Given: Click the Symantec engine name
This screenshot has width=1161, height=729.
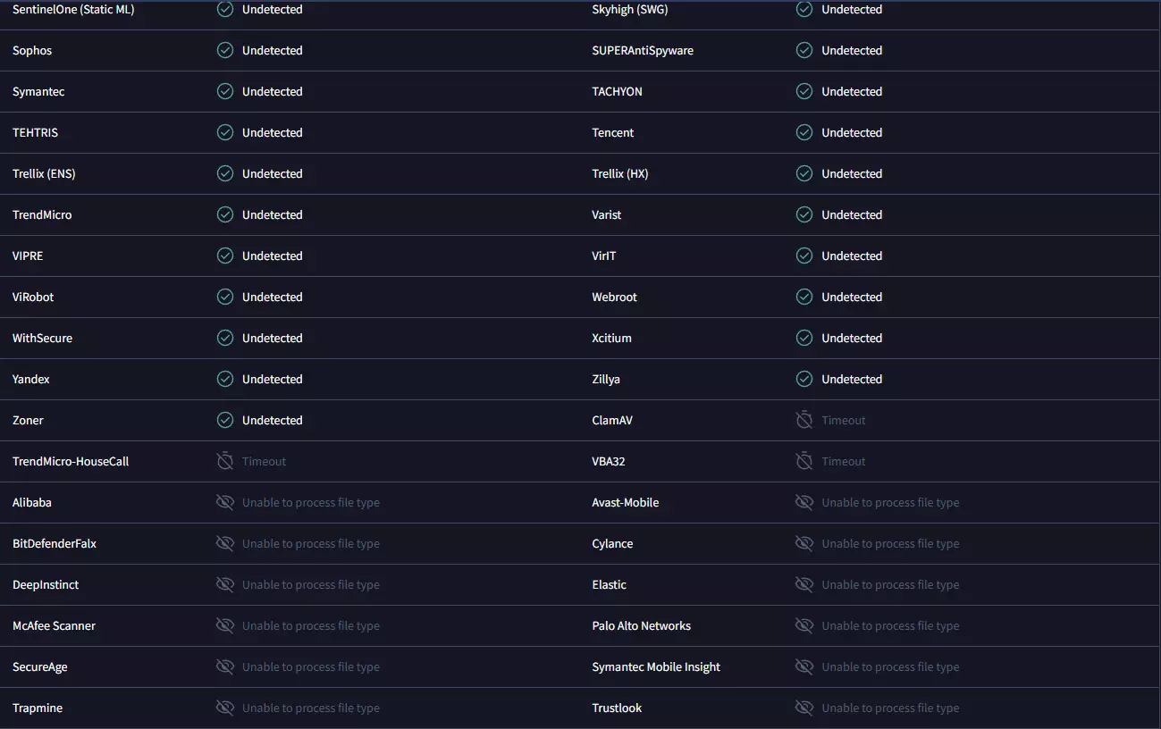Looking at the screenshot, I should coord(38,91).
